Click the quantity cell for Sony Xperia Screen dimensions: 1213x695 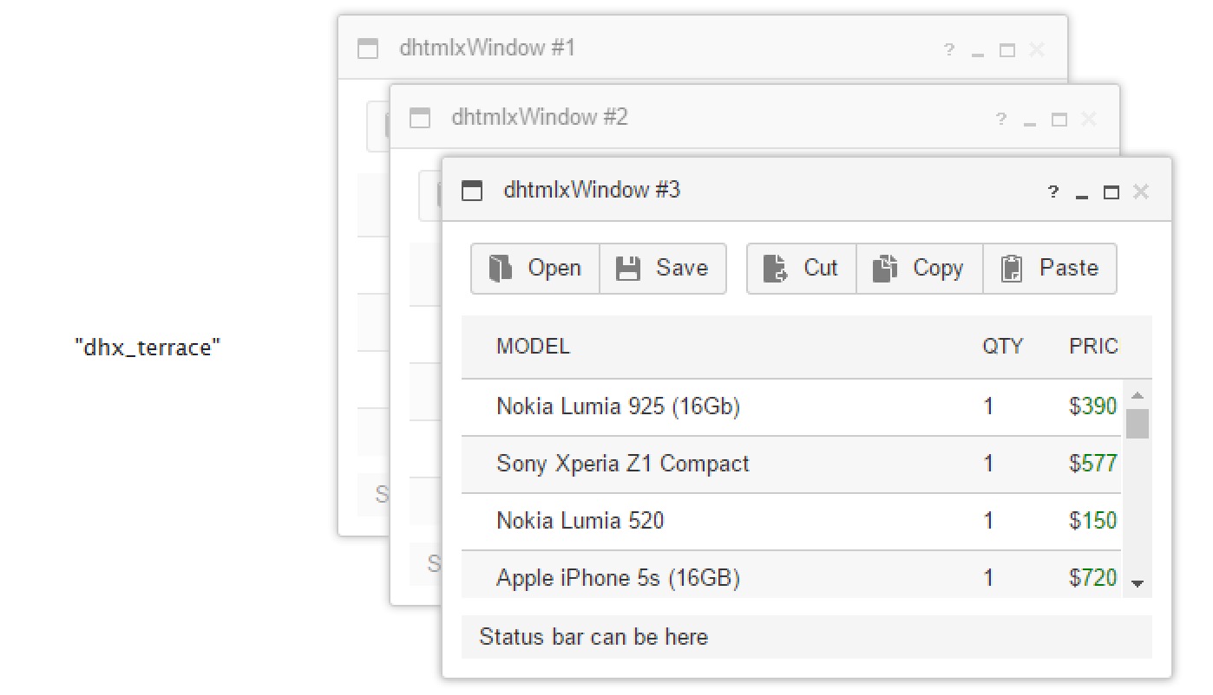tap(988, 464)
